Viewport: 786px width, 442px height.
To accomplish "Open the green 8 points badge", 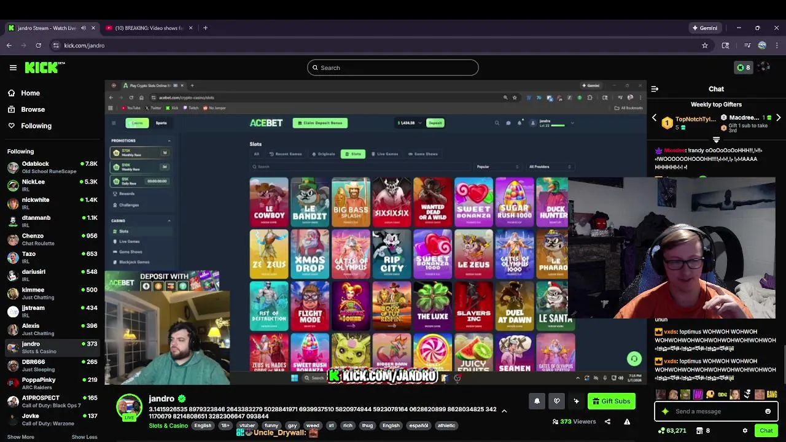I will coord(744,68).
